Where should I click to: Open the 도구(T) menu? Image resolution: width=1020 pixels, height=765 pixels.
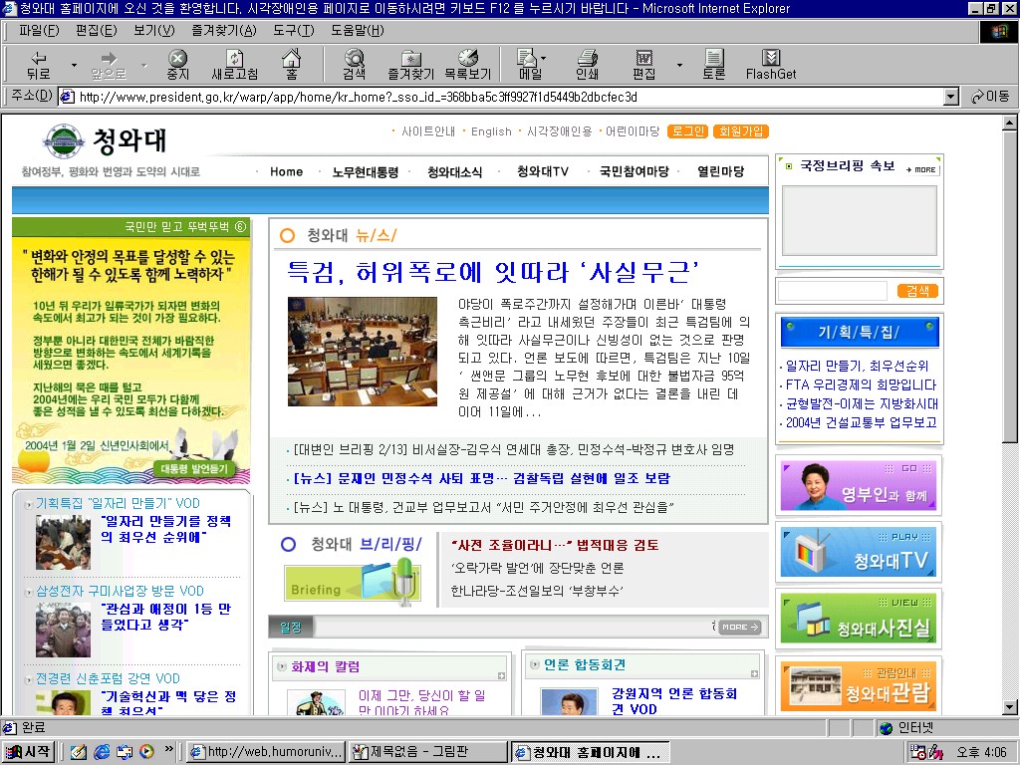point(294,31)
